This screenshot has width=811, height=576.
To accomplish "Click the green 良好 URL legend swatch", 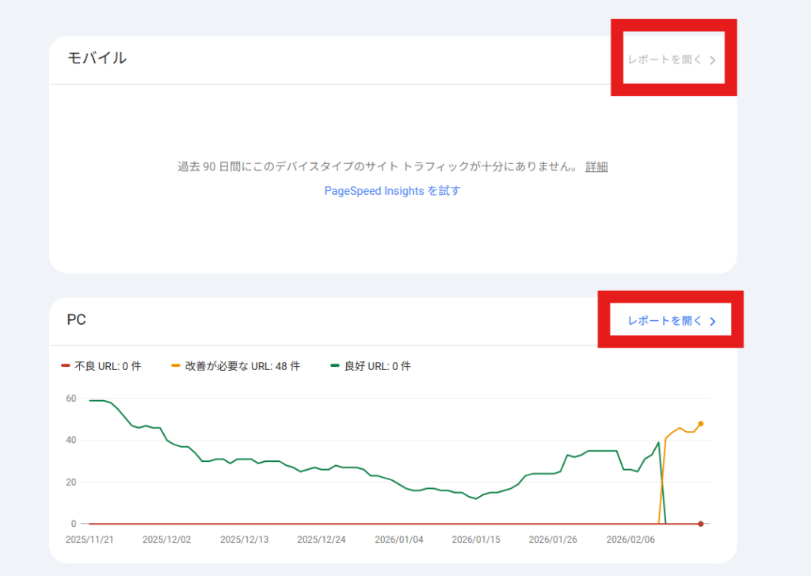I will (335, 366).
